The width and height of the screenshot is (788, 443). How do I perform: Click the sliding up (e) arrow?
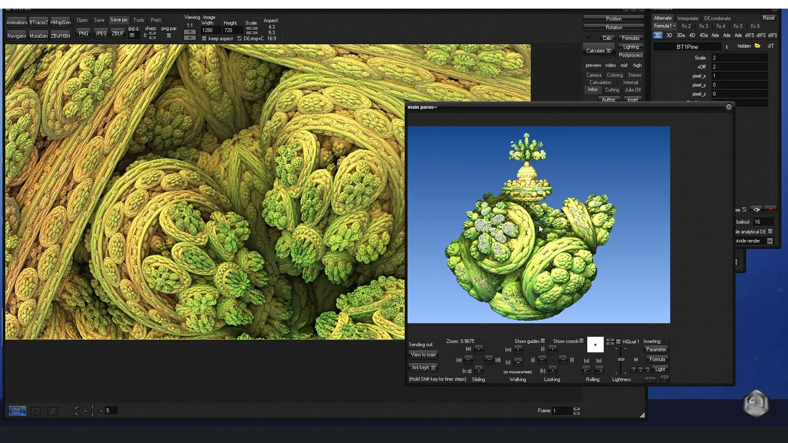click(x=479, y=349)
